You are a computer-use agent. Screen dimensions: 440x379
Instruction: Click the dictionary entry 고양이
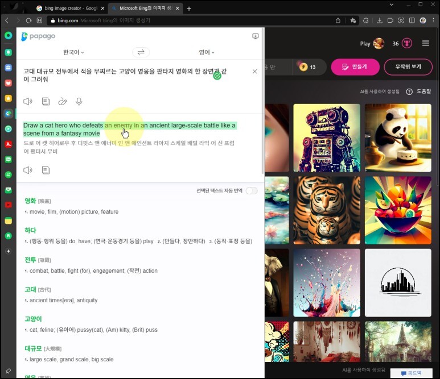click(x=33, y=319)
